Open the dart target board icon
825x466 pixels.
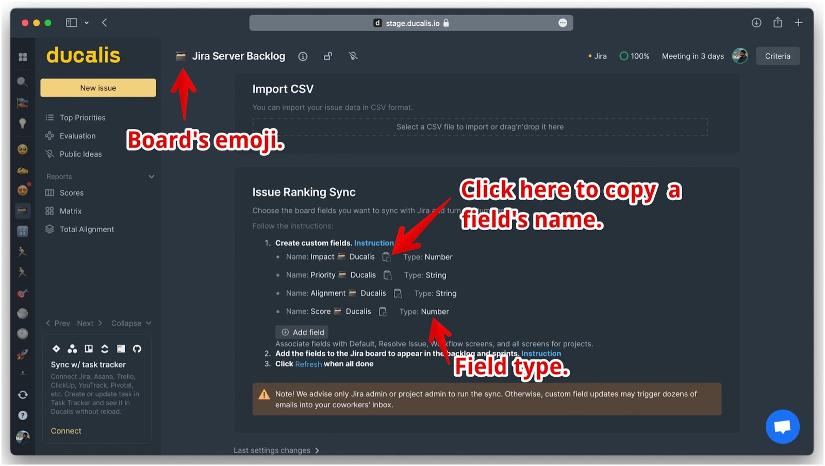(x=22, y=293)
